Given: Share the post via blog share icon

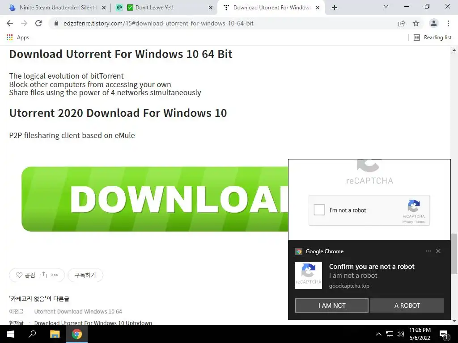Looking at the screenshot, I should pos(43,275).
